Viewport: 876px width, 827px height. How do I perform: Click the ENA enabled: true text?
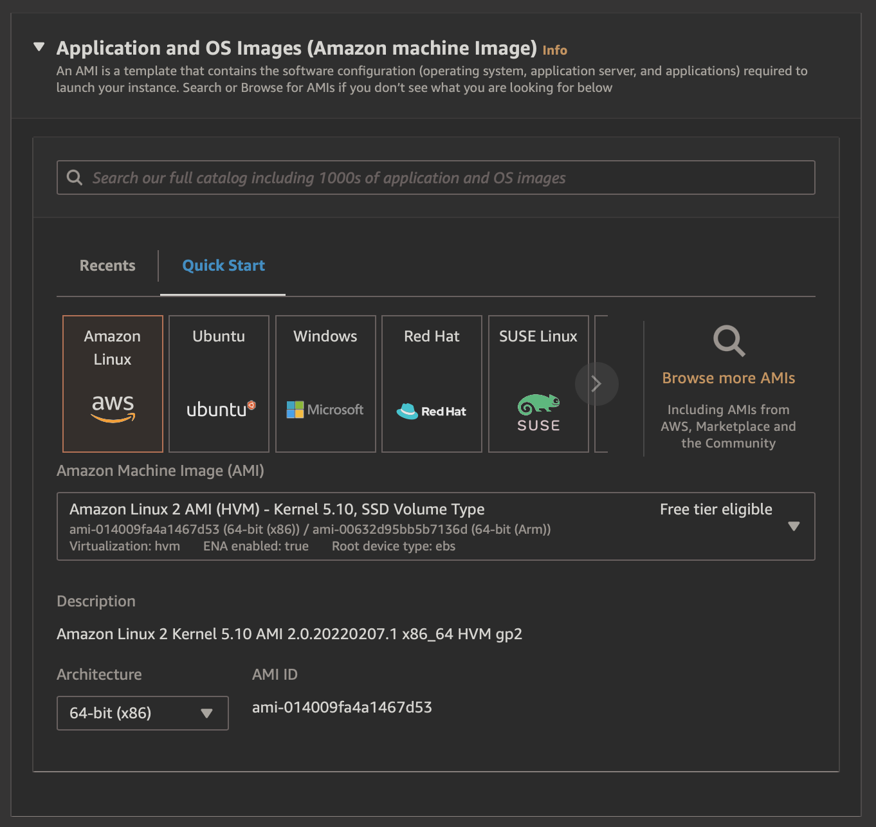256,546
